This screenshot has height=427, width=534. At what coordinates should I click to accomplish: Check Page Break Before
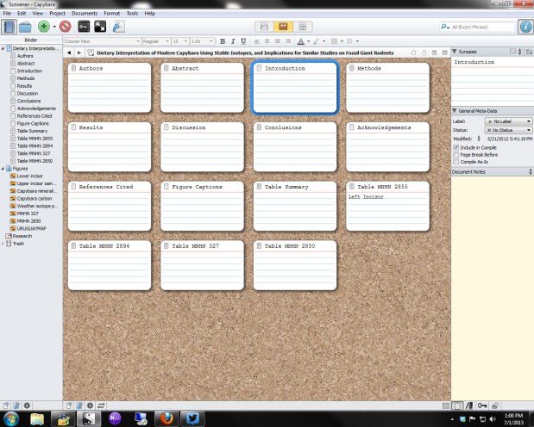click(x=455, y=155)
